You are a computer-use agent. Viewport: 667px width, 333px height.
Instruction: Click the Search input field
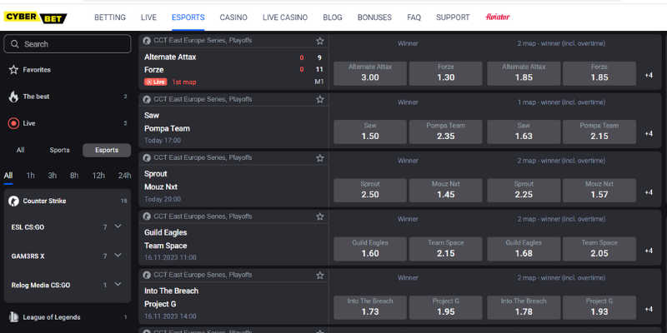(68, 44)
